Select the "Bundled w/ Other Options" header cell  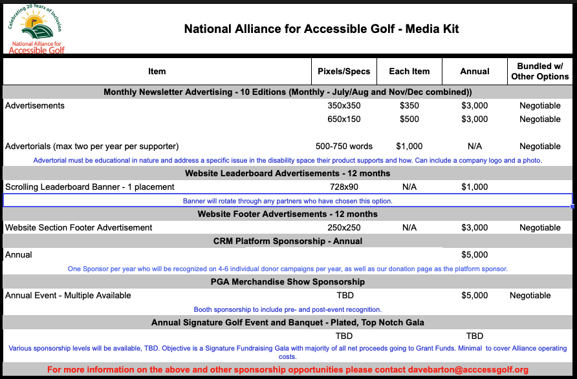540,71
